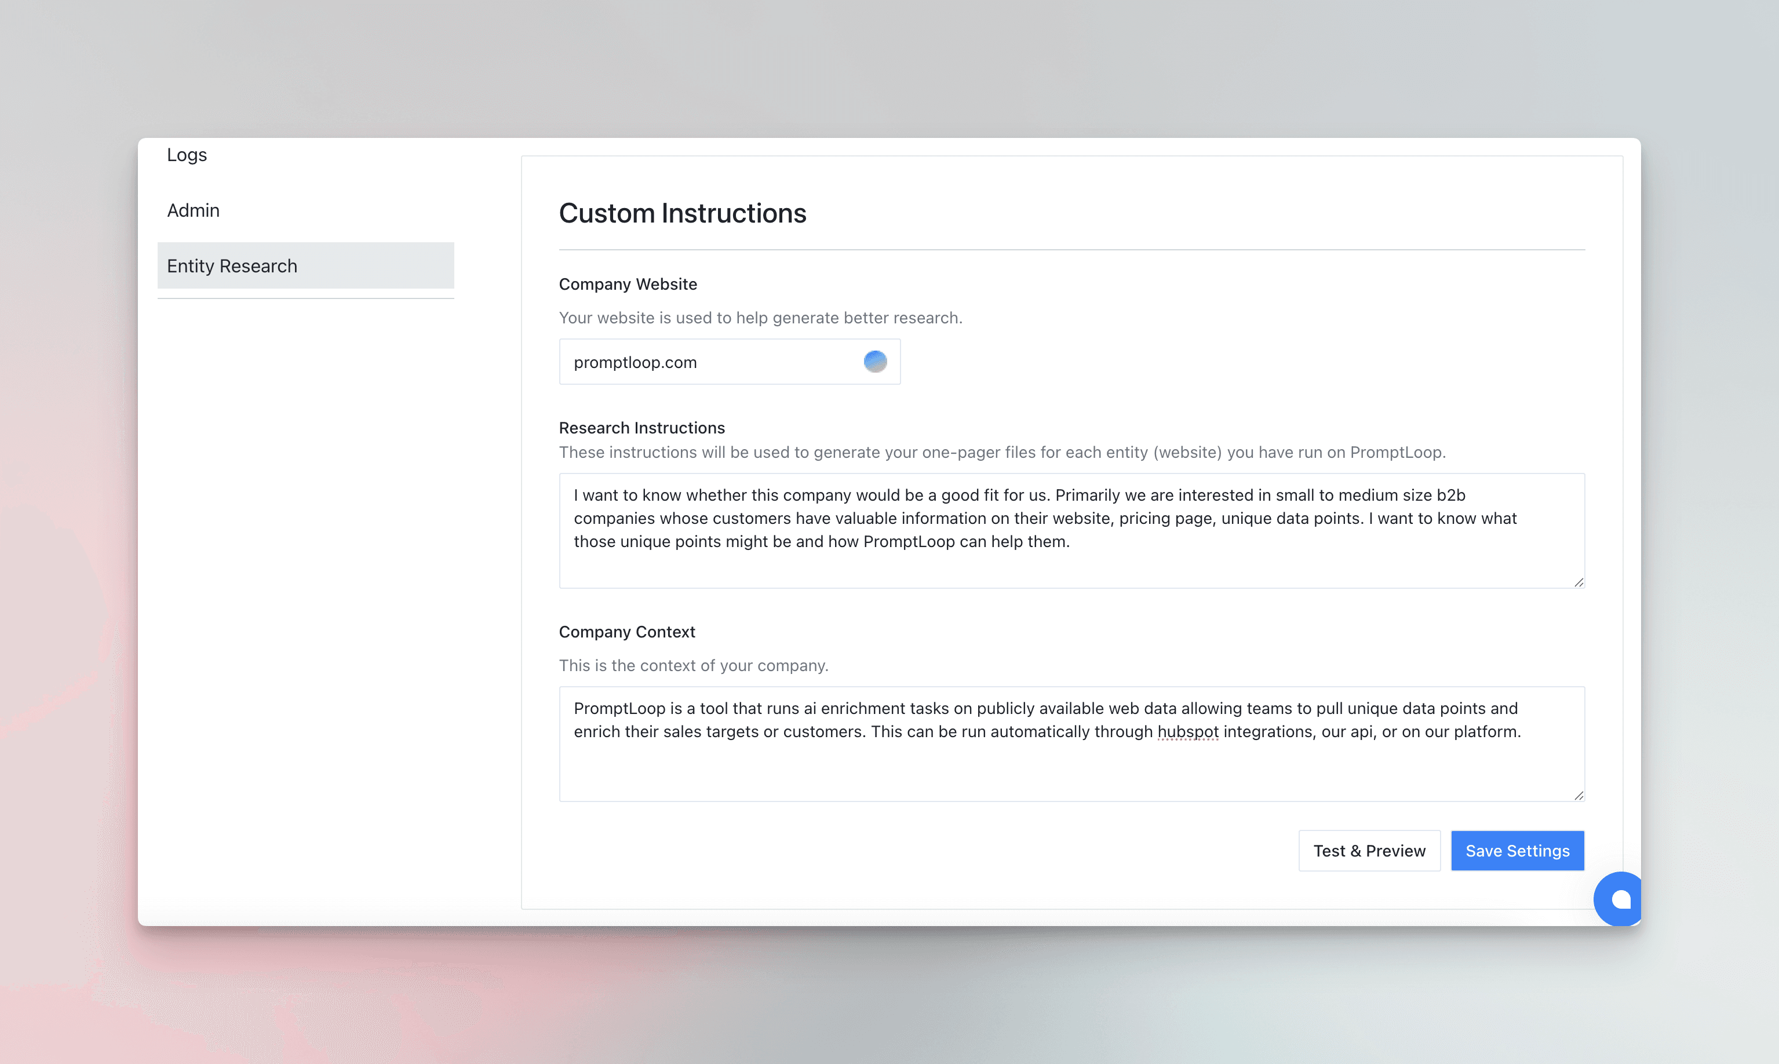
Task: Click the Custom Instructions heading
Action: click(683, 214)
